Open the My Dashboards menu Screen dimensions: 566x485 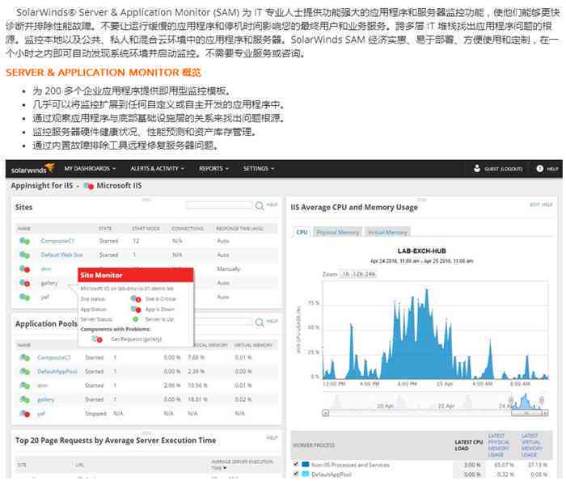click(90, 169)
